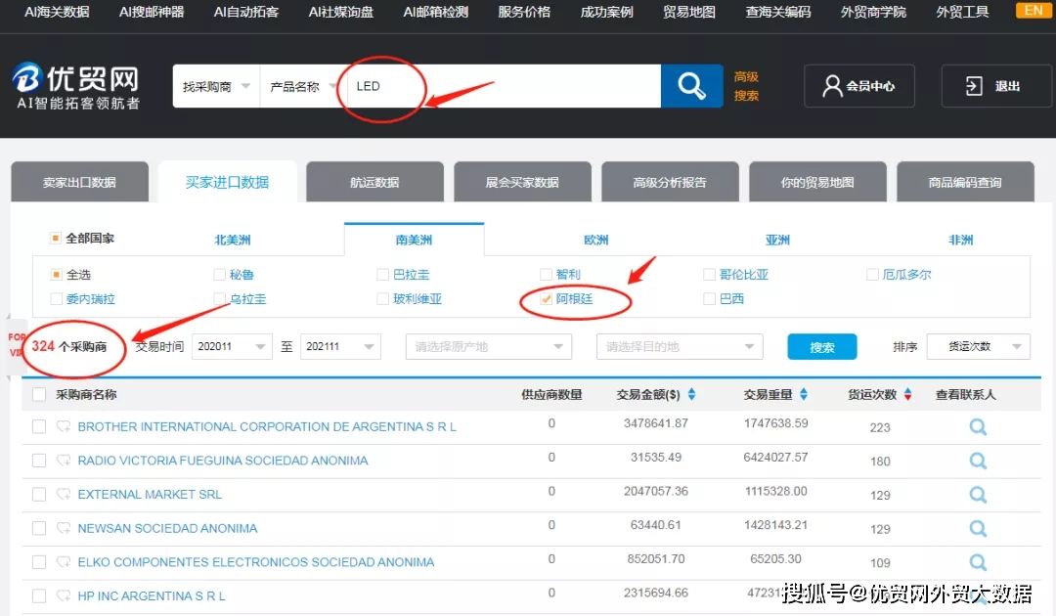Sort by 交易重量 using arrow icon

pos(804,394)
